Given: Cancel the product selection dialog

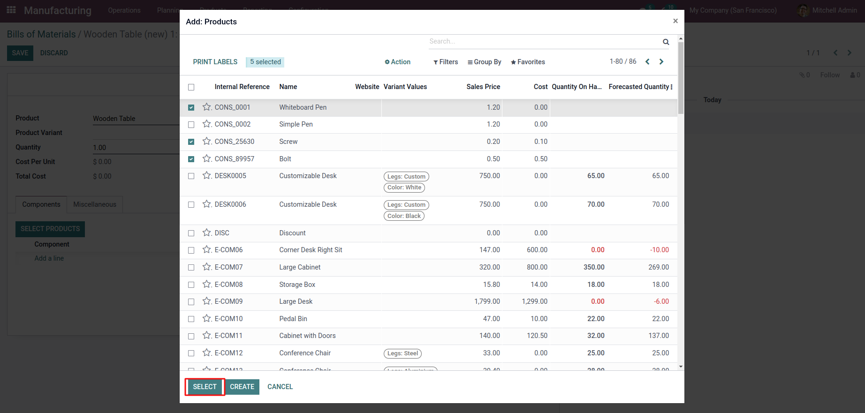Looking at the screenshot, I should (x=280, y=387).
